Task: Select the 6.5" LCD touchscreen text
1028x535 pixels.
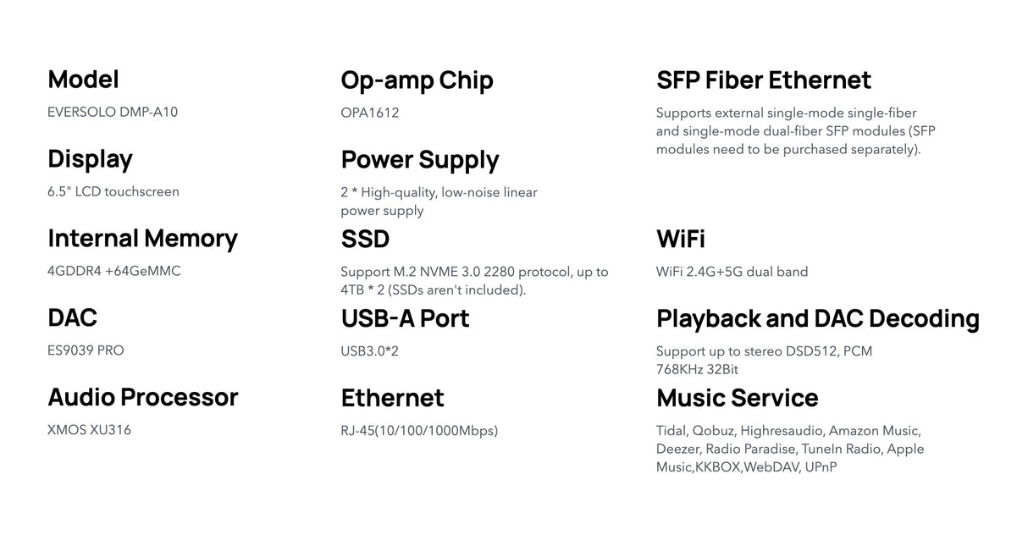Action: [x=113, y=191]
